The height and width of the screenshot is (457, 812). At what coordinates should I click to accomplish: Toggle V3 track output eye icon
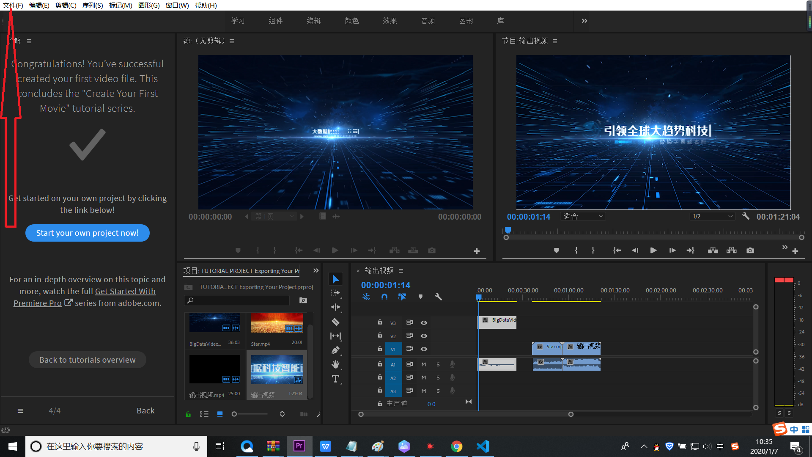click(x=424, y=323)
